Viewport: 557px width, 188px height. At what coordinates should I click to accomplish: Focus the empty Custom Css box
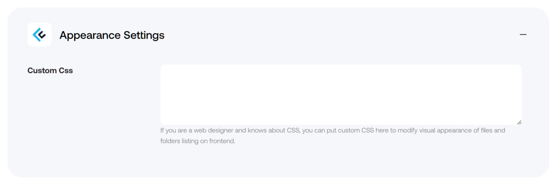(x=341, y=95)
